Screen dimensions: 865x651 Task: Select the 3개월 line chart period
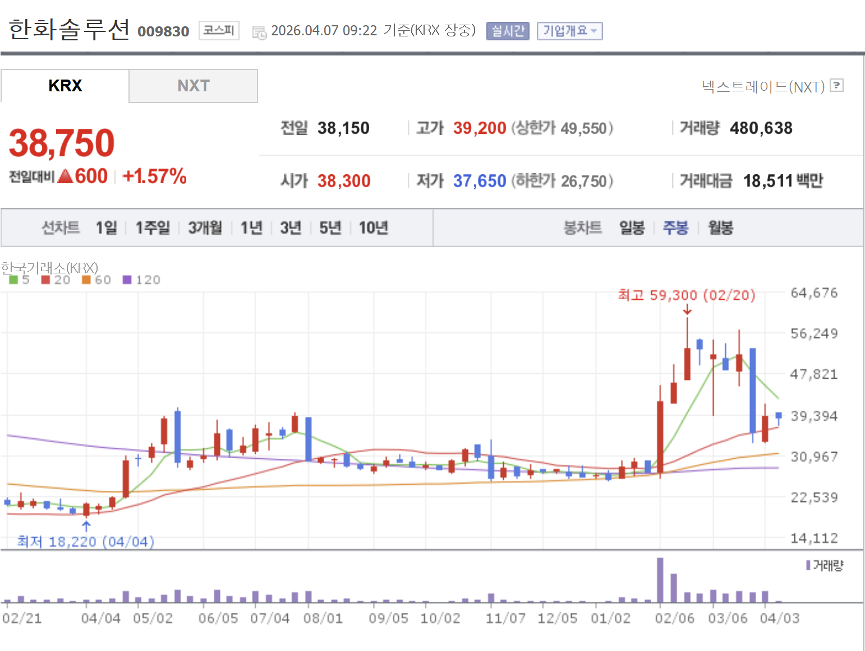pos(205,227)
